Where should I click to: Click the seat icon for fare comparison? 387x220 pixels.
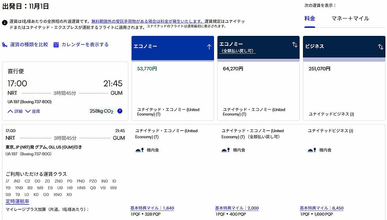click(5, 45)
